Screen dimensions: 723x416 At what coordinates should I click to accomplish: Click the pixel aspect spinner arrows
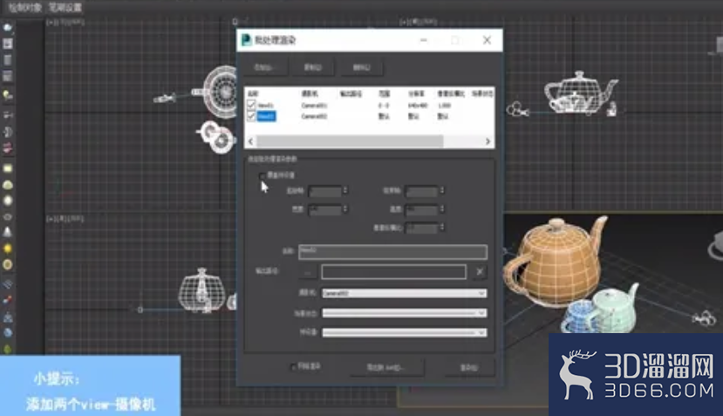(x=441, y=228)
